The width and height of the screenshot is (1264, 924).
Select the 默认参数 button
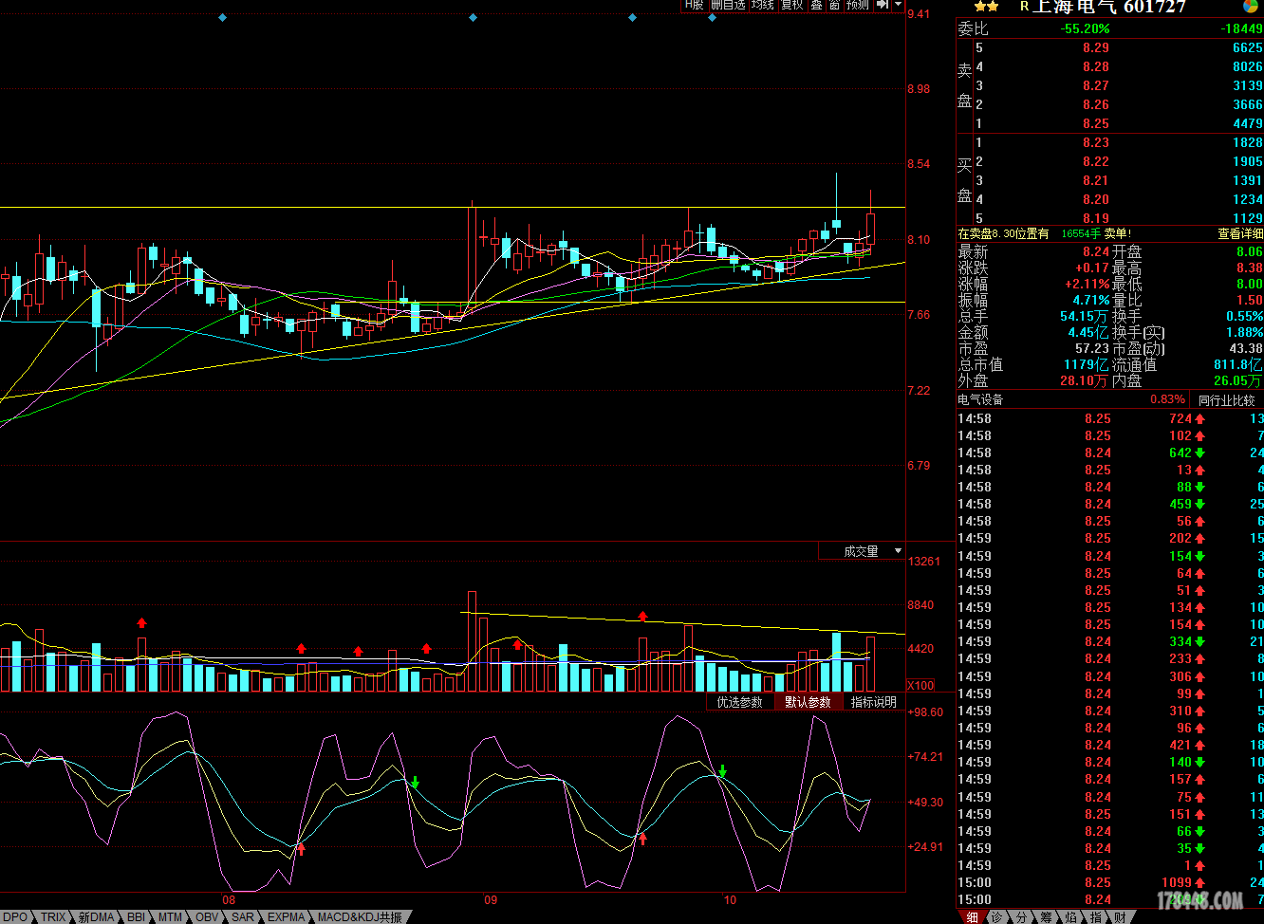point(808,702)
